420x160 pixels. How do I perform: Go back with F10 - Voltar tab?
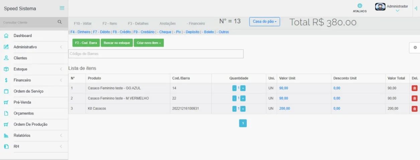click(x=83, y=24)
